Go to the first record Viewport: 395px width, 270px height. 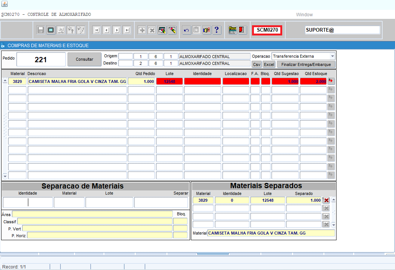tap(97, 30)
